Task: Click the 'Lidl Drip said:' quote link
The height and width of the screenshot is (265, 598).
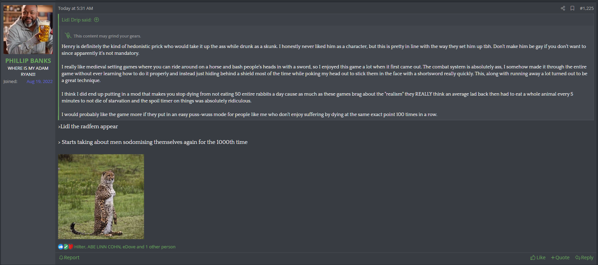Action: 77,20
